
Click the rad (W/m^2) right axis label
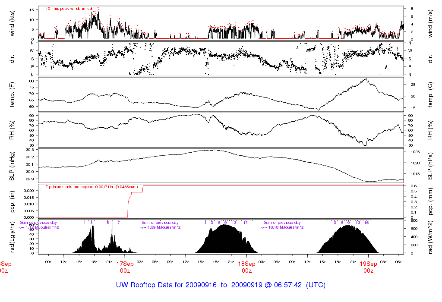[x=430, y=237]
